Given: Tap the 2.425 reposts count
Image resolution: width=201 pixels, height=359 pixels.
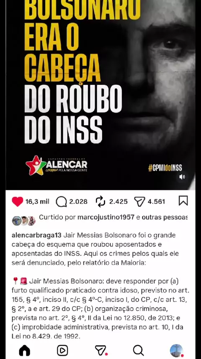Looking at the screenshot, I should [118, 202].
